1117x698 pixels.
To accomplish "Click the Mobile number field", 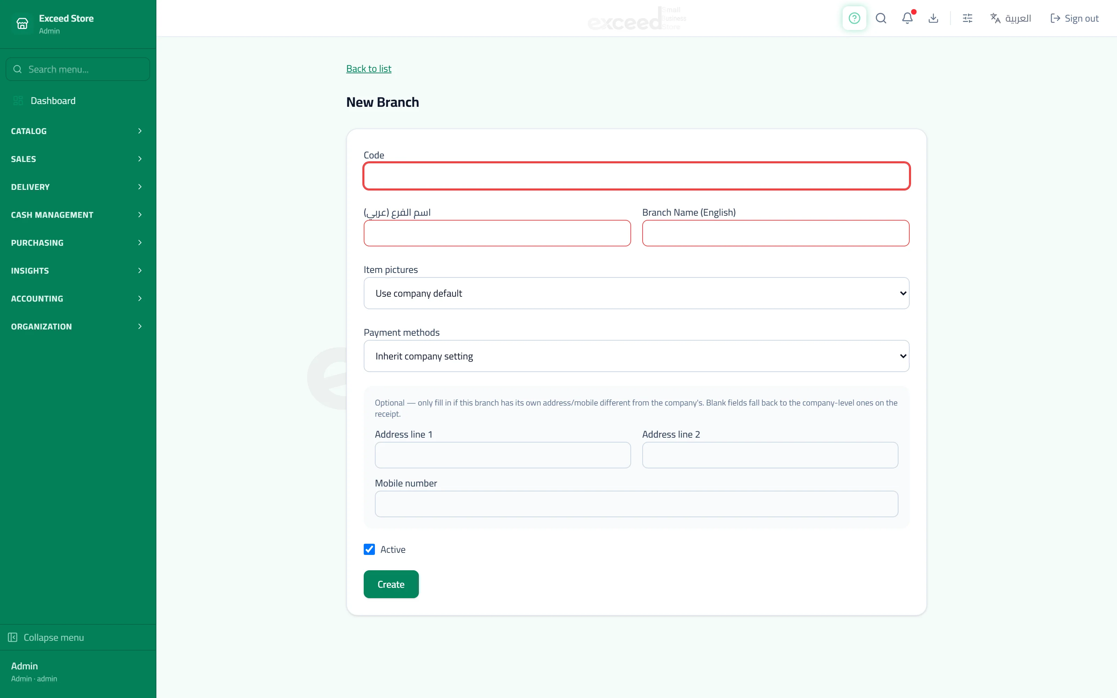I will [x=636, y=504].
